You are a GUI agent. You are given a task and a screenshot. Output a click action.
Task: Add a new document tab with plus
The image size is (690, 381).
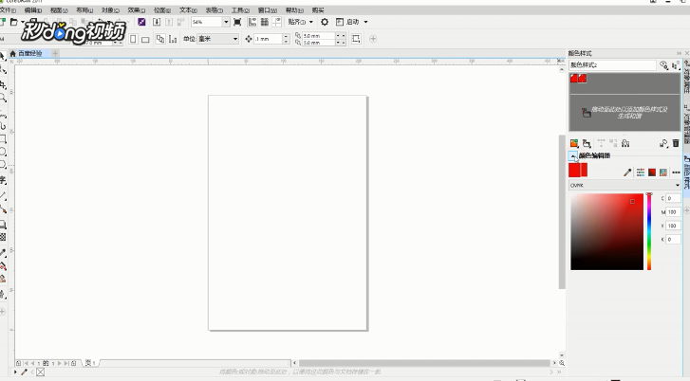tap(55, 53)
